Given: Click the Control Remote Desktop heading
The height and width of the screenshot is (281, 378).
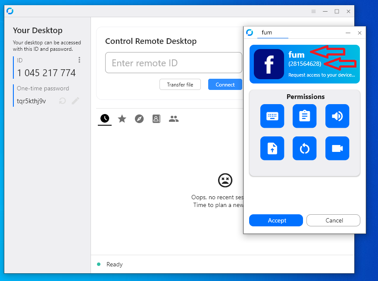Looking at the screenshot, I should [x=151, y=41].
